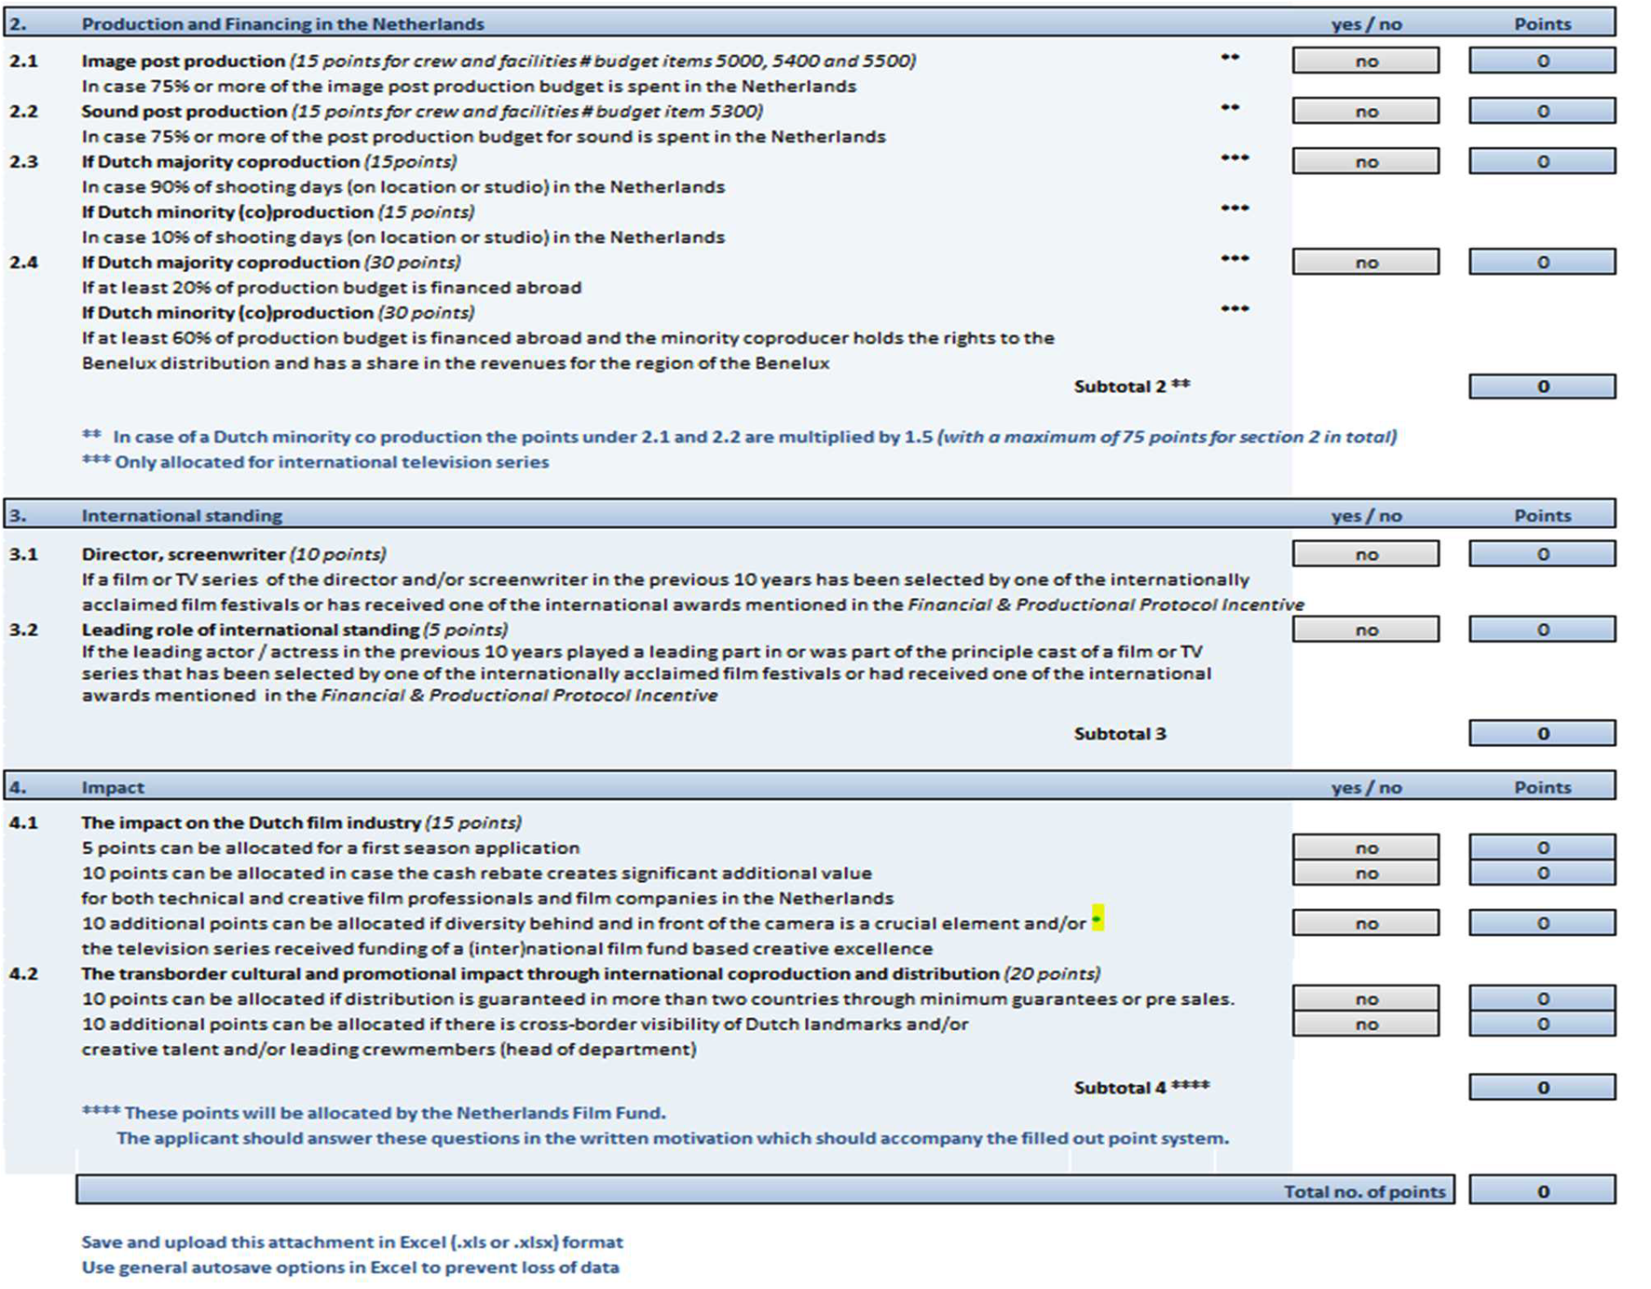The width and height of the screenshot is (1651, 1289).
Task: Select the International standing section header
Action: click(x=182, y=516)
